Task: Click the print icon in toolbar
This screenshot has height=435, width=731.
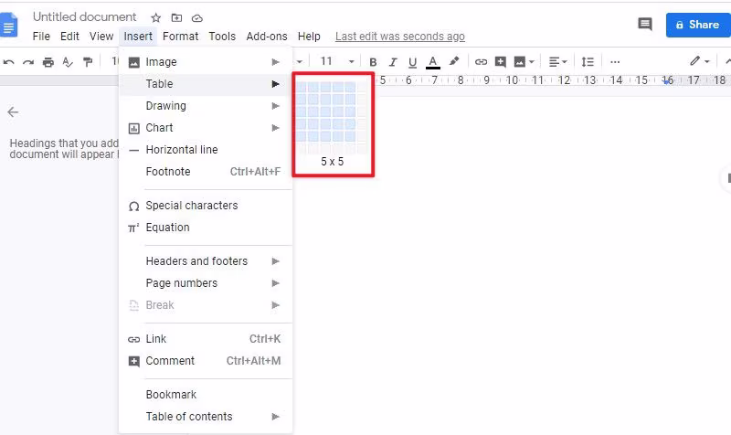Action: tap(48, 62)
